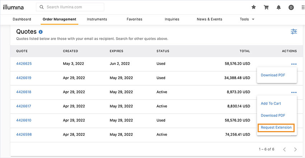Click the Quotes info icon
The width and height of the screenshot is (305, 158).
(x=41, y=32)
